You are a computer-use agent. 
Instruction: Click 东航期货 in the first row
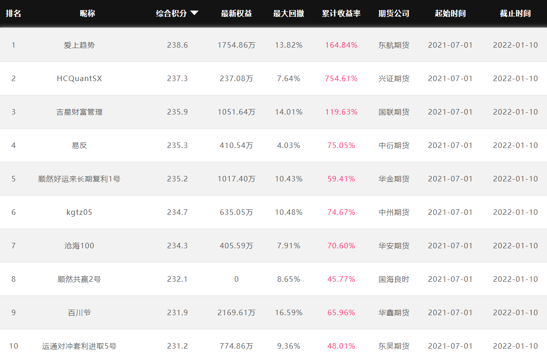click(394, 45)
